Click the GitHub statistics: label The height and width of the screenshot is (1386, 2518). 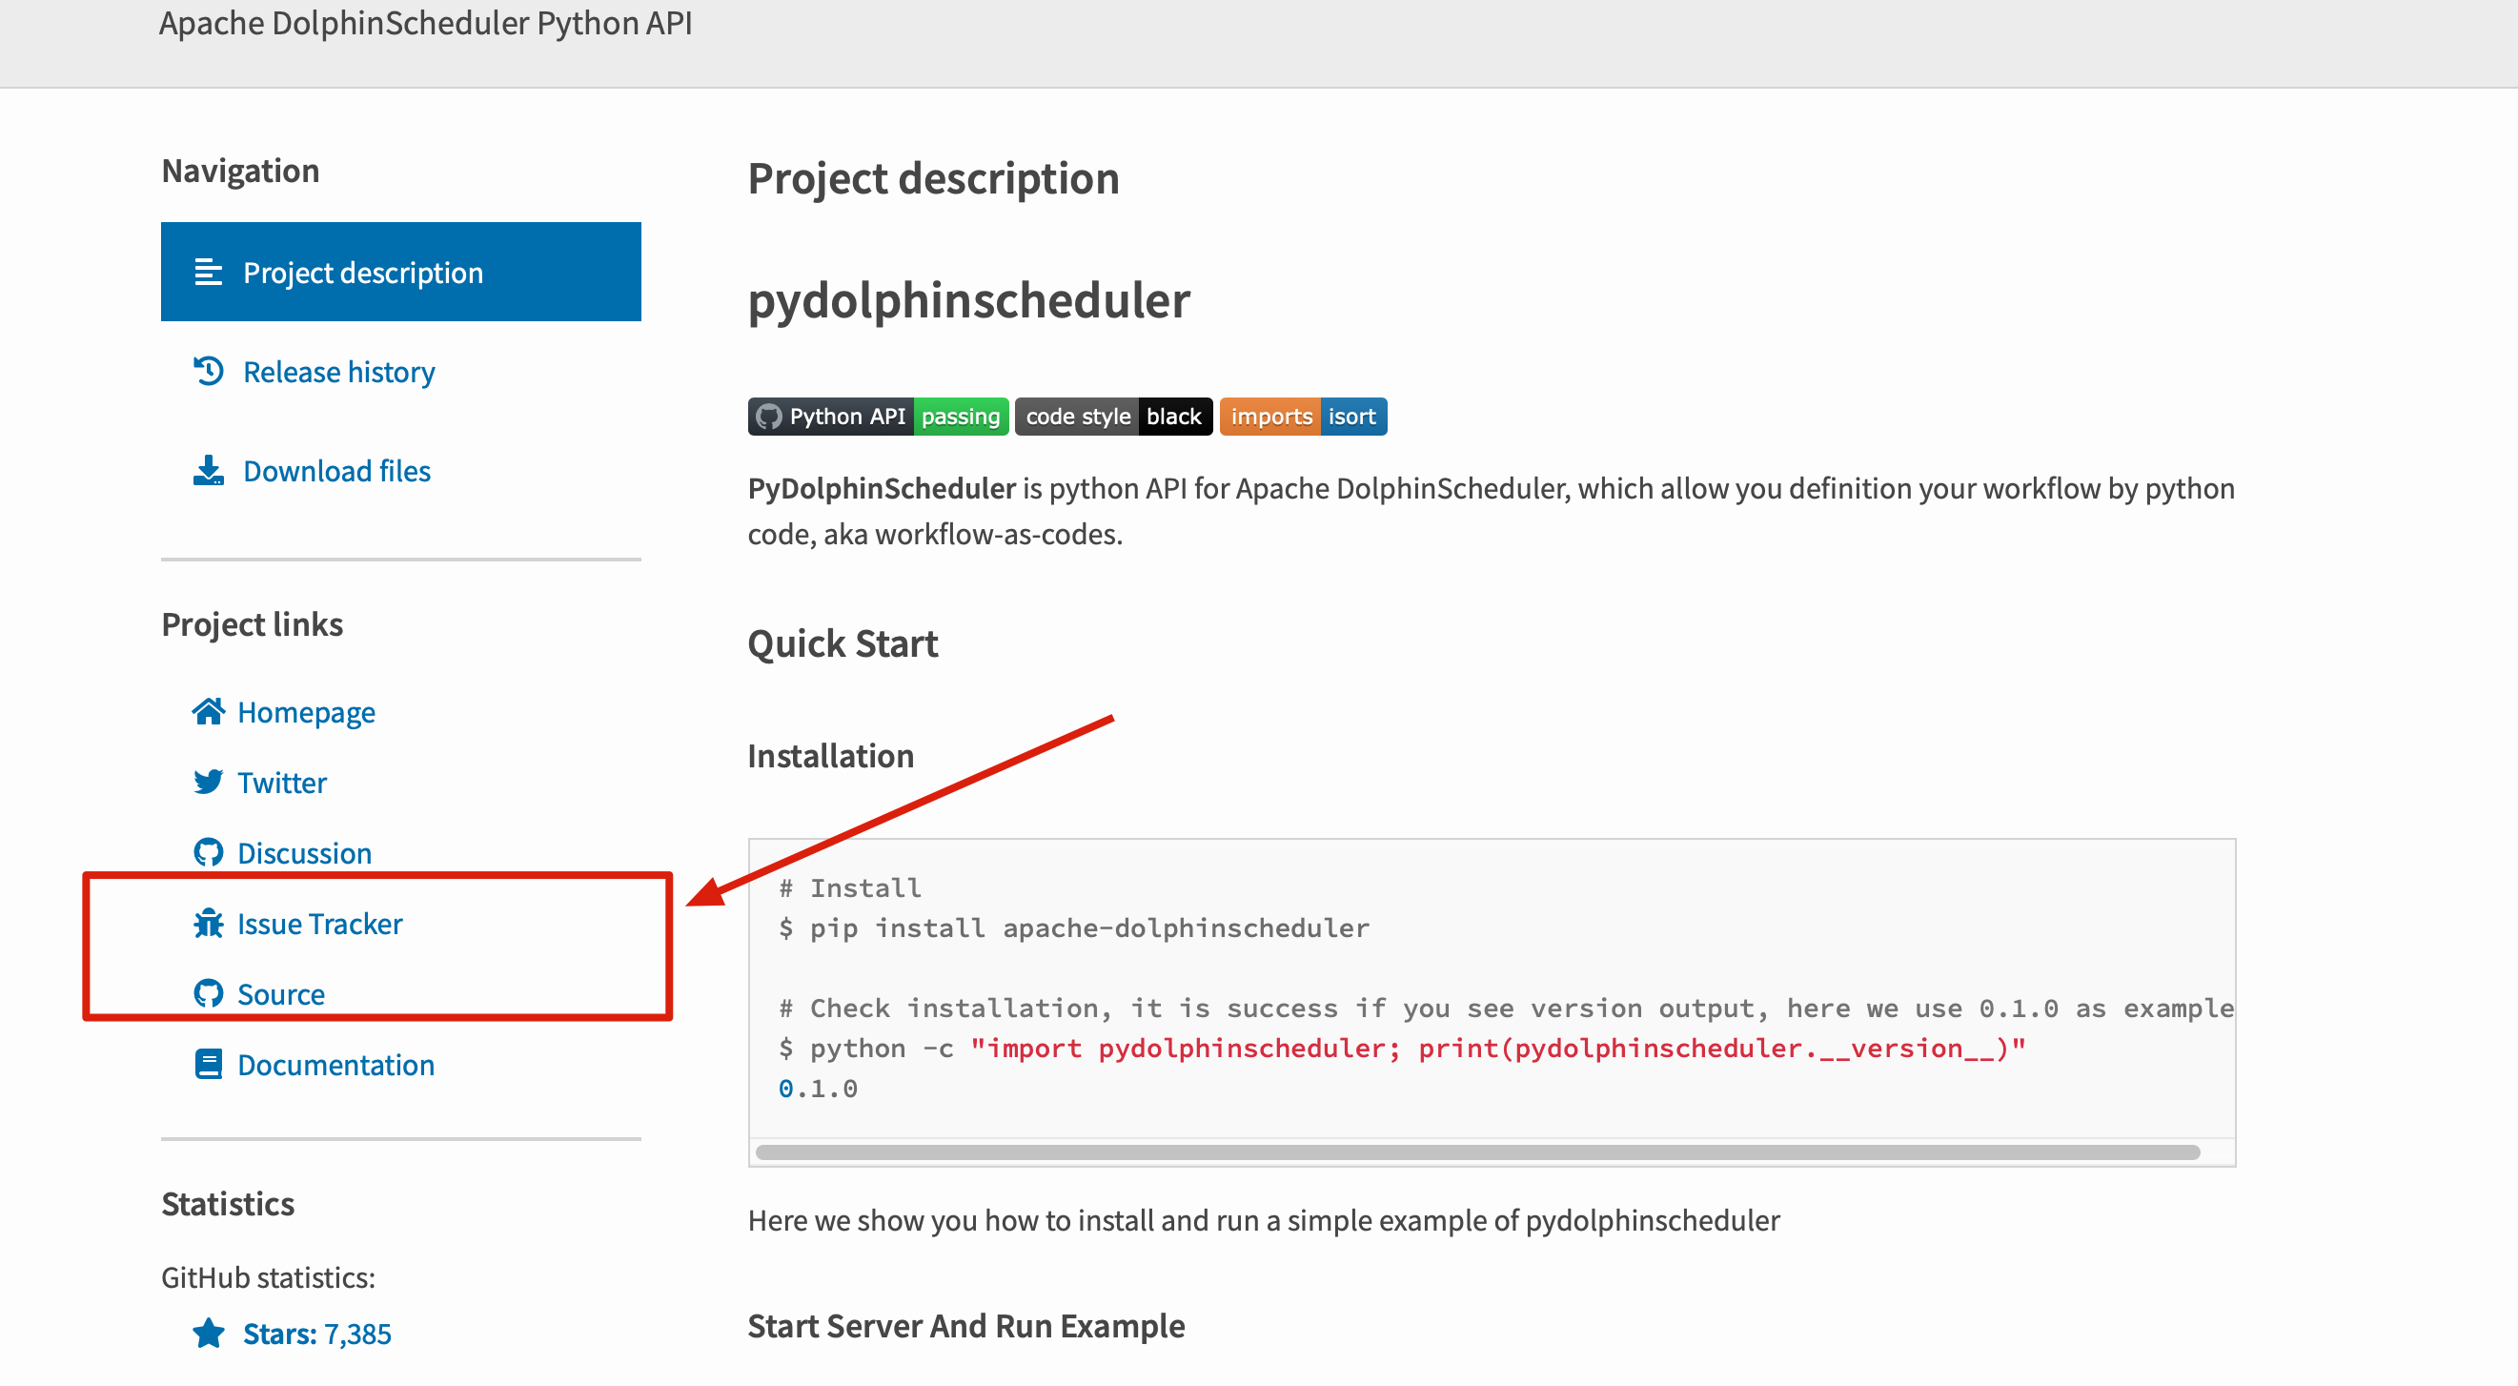coord(268,1276)
